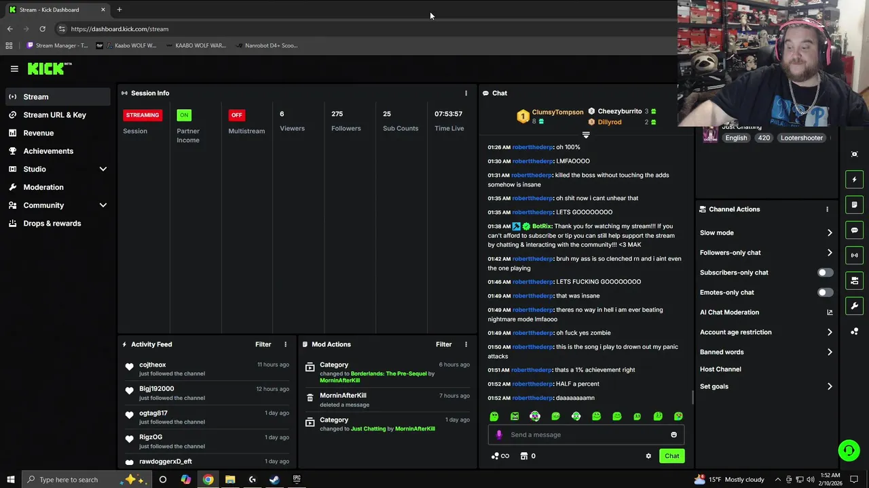Open AI Chat Moderation

tap(729, 312)
